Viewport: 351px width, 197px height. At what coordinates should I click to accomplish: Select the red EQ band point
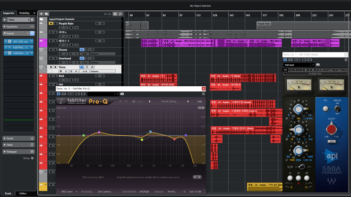click(175, 139)
